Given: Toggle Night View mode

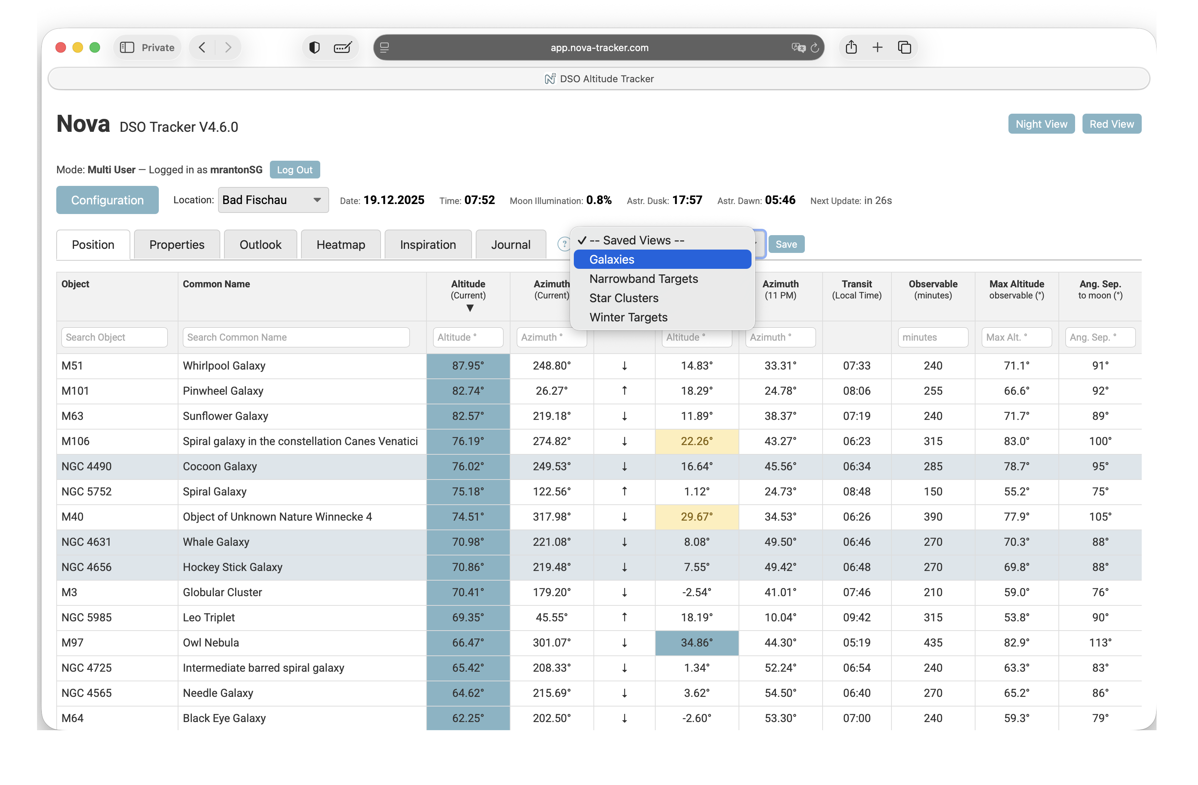Looking at the screenshot, I should pos(1041,124).
